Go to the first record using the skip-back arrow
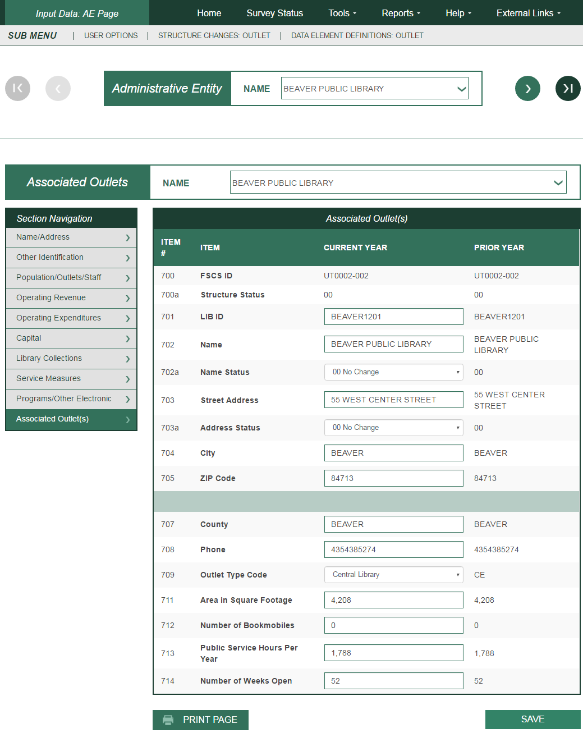 pyautogui.click(x=17, y=88)
